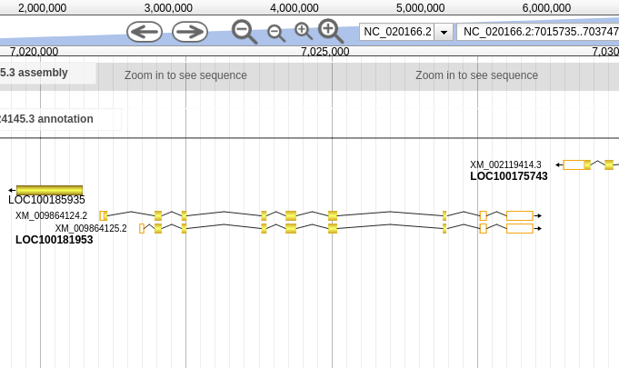Click the UTR exon of XM_002119414.3
Viewport: 619px width, 368px height.
574,164
